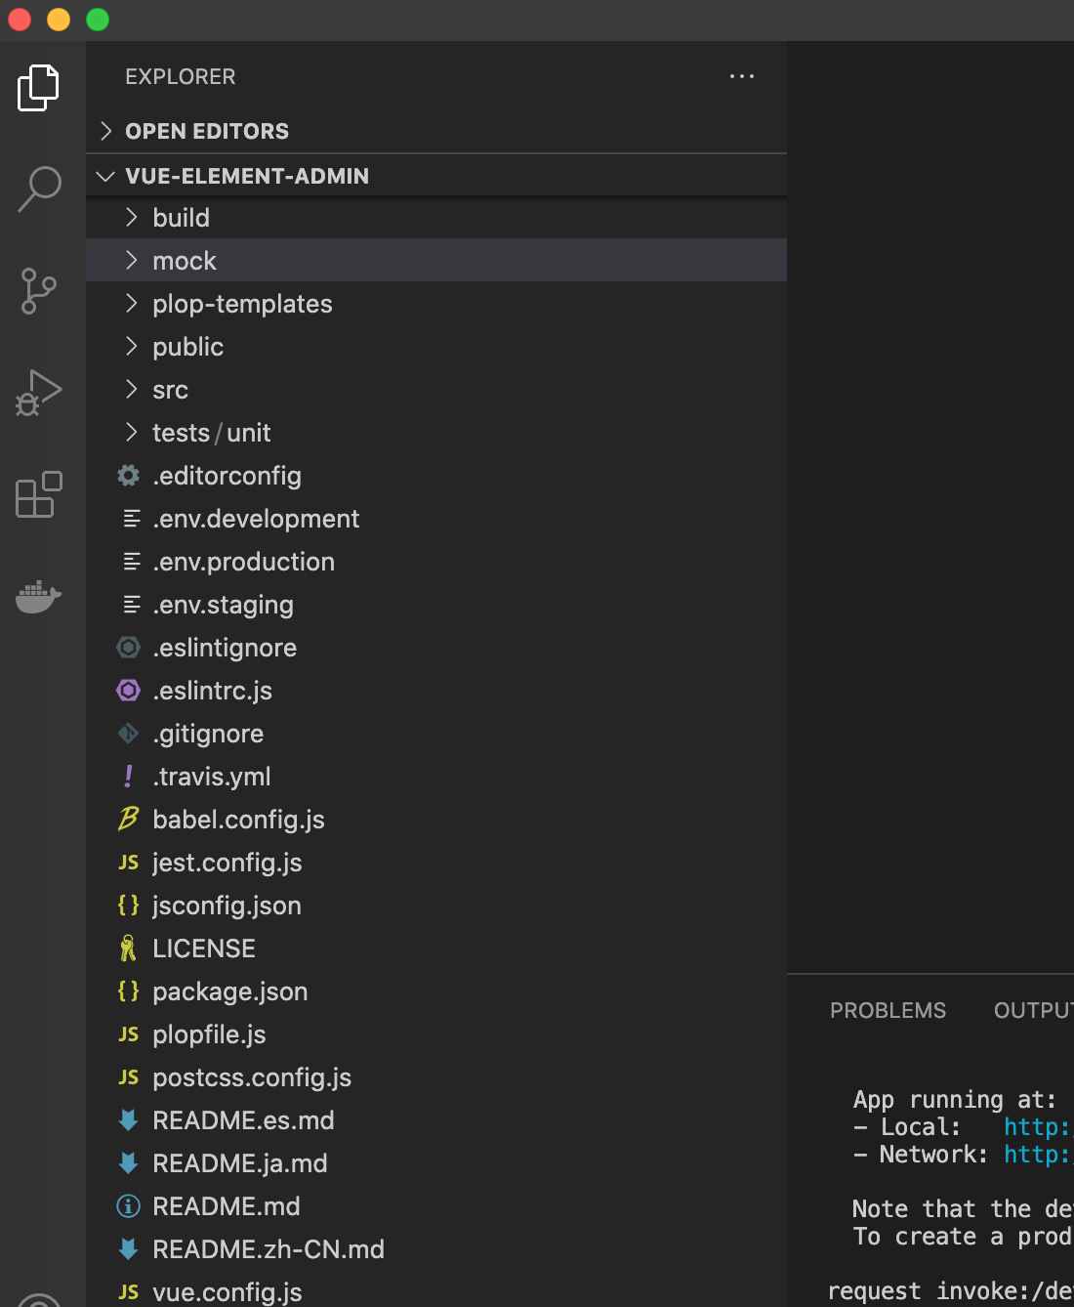Select the .travis.yml file name
This screenshot has height=1307, width=1074.
point(212,777)
